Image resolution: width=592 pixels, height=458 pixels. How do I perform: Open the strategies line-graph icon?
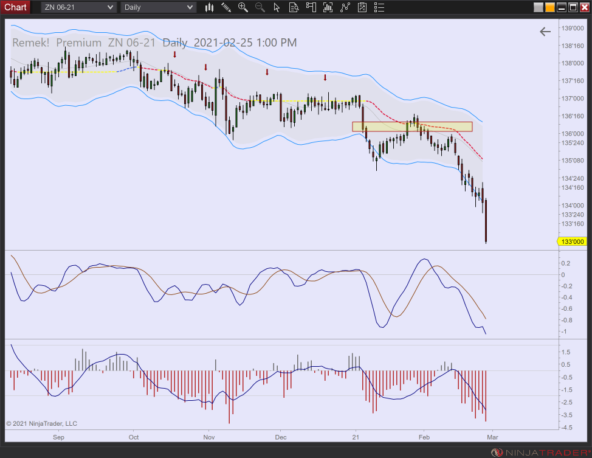pos(345,7)
